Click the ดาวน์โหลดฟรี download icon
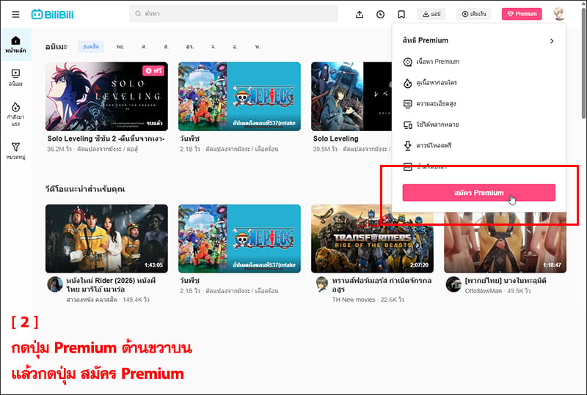 [x=408, y=146]
